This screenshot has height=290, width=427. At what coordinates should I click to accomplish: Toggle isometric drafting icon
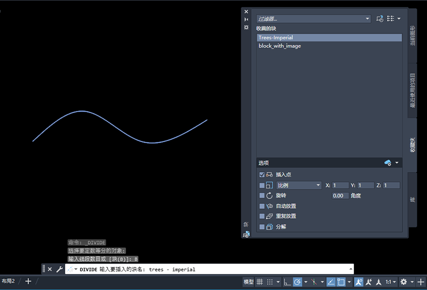pyautogui.click(x=314, y=282)
